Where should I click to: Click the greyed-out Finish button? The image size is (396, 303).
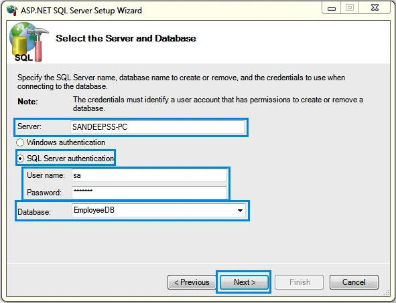[300, 282]
